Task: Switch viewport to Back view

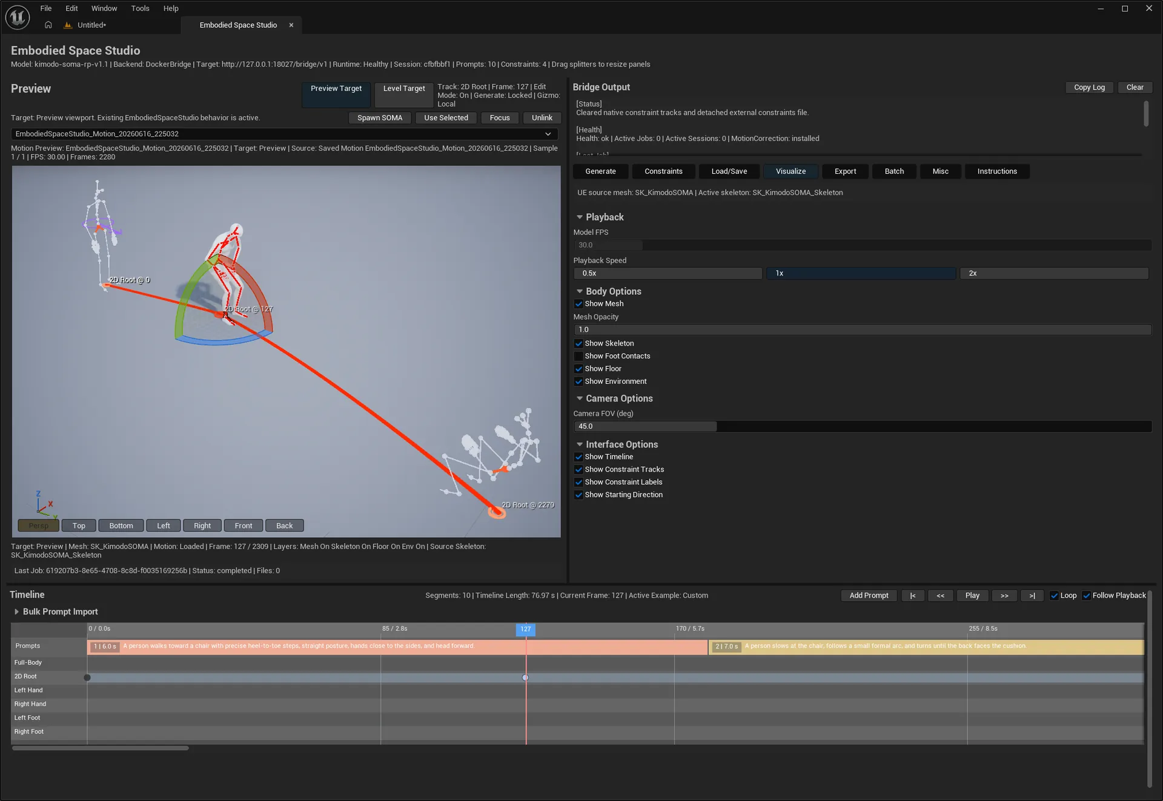Action: click(285, 526)
